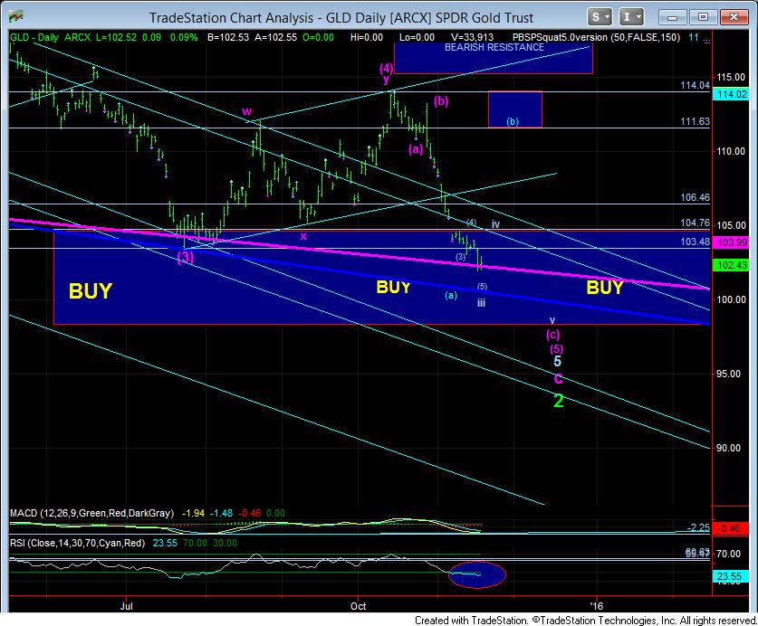Maximize the Chart Analysis window
Screen dimensions: 758x626
(704, 17)
